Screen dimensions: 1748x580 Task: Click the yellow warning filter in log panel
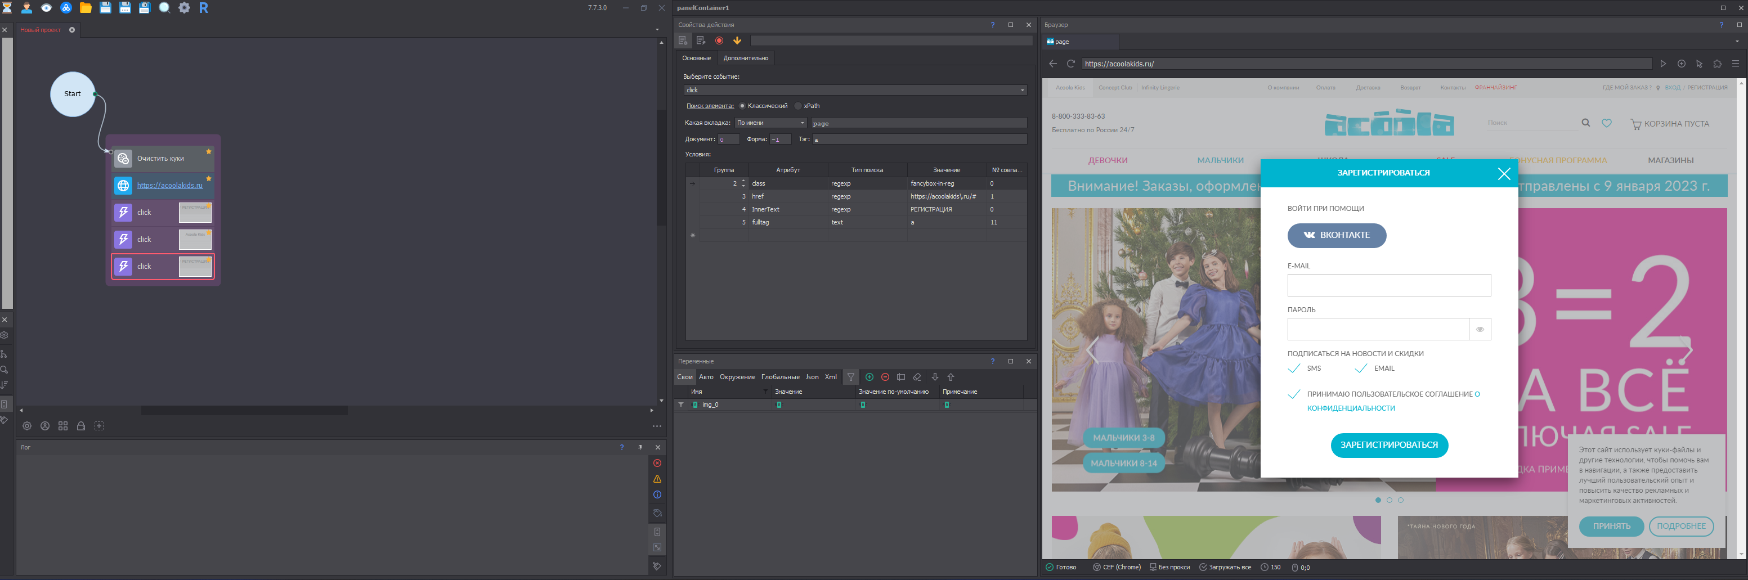coord(657,479)
